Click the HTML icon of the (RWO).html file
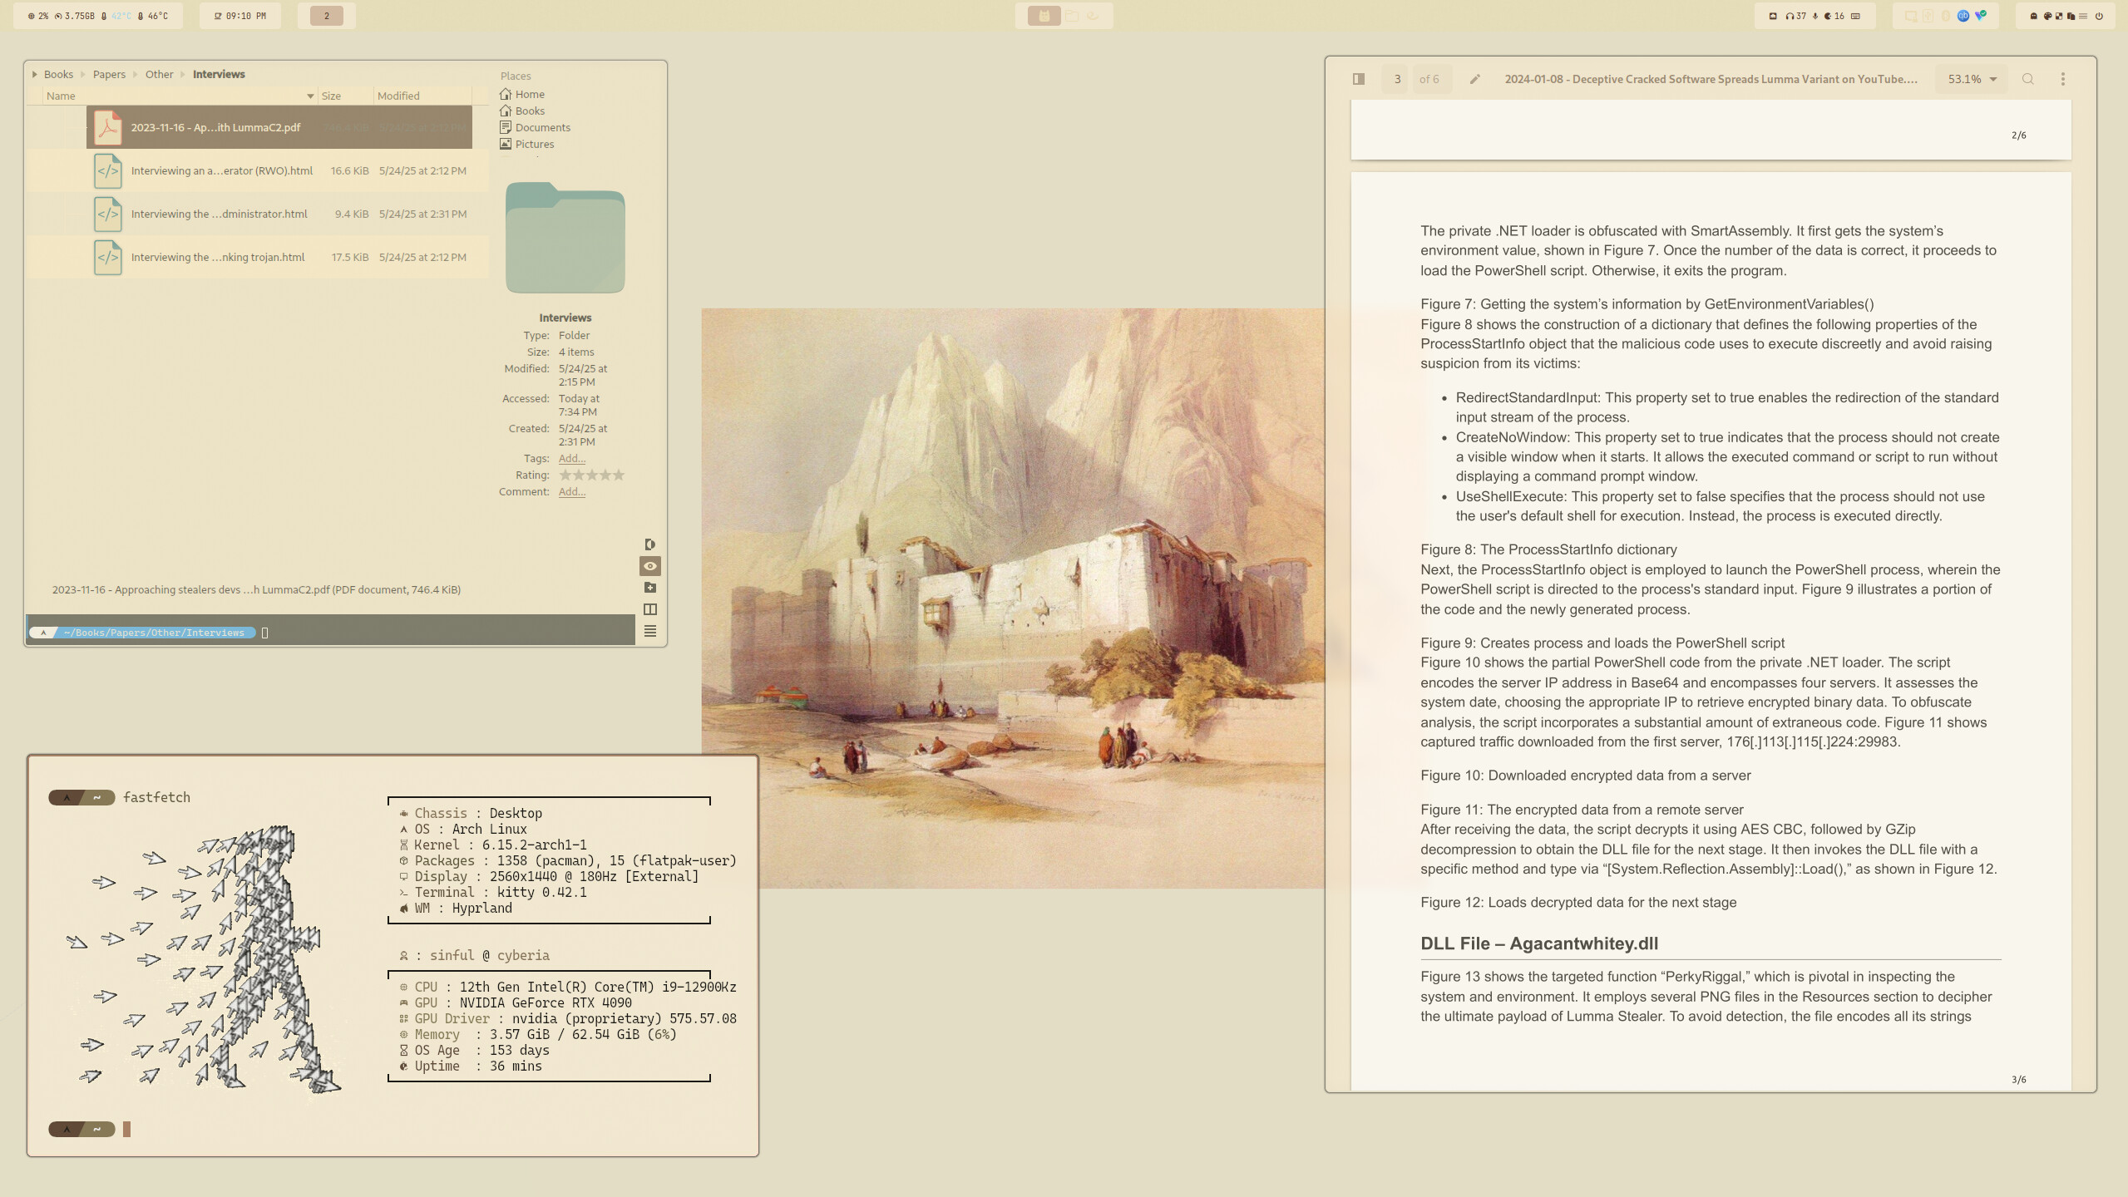 [108, 170]
